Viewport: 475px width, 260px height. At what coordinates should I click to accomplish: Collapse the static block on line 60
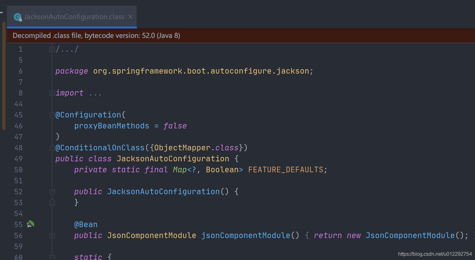pos(52,257)
